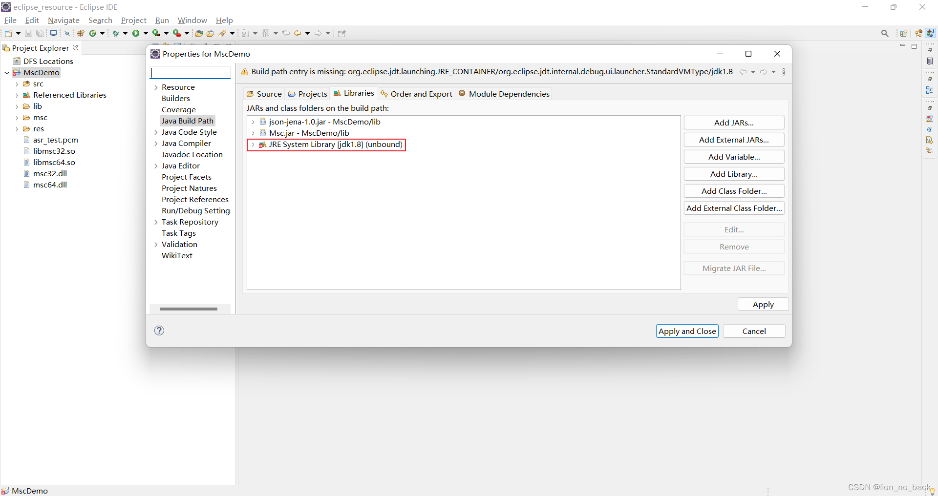Expand the JRE System Library entry
The width and height of the screenshot is (938, 496).
pyautogui.click(x=253, y=145)
